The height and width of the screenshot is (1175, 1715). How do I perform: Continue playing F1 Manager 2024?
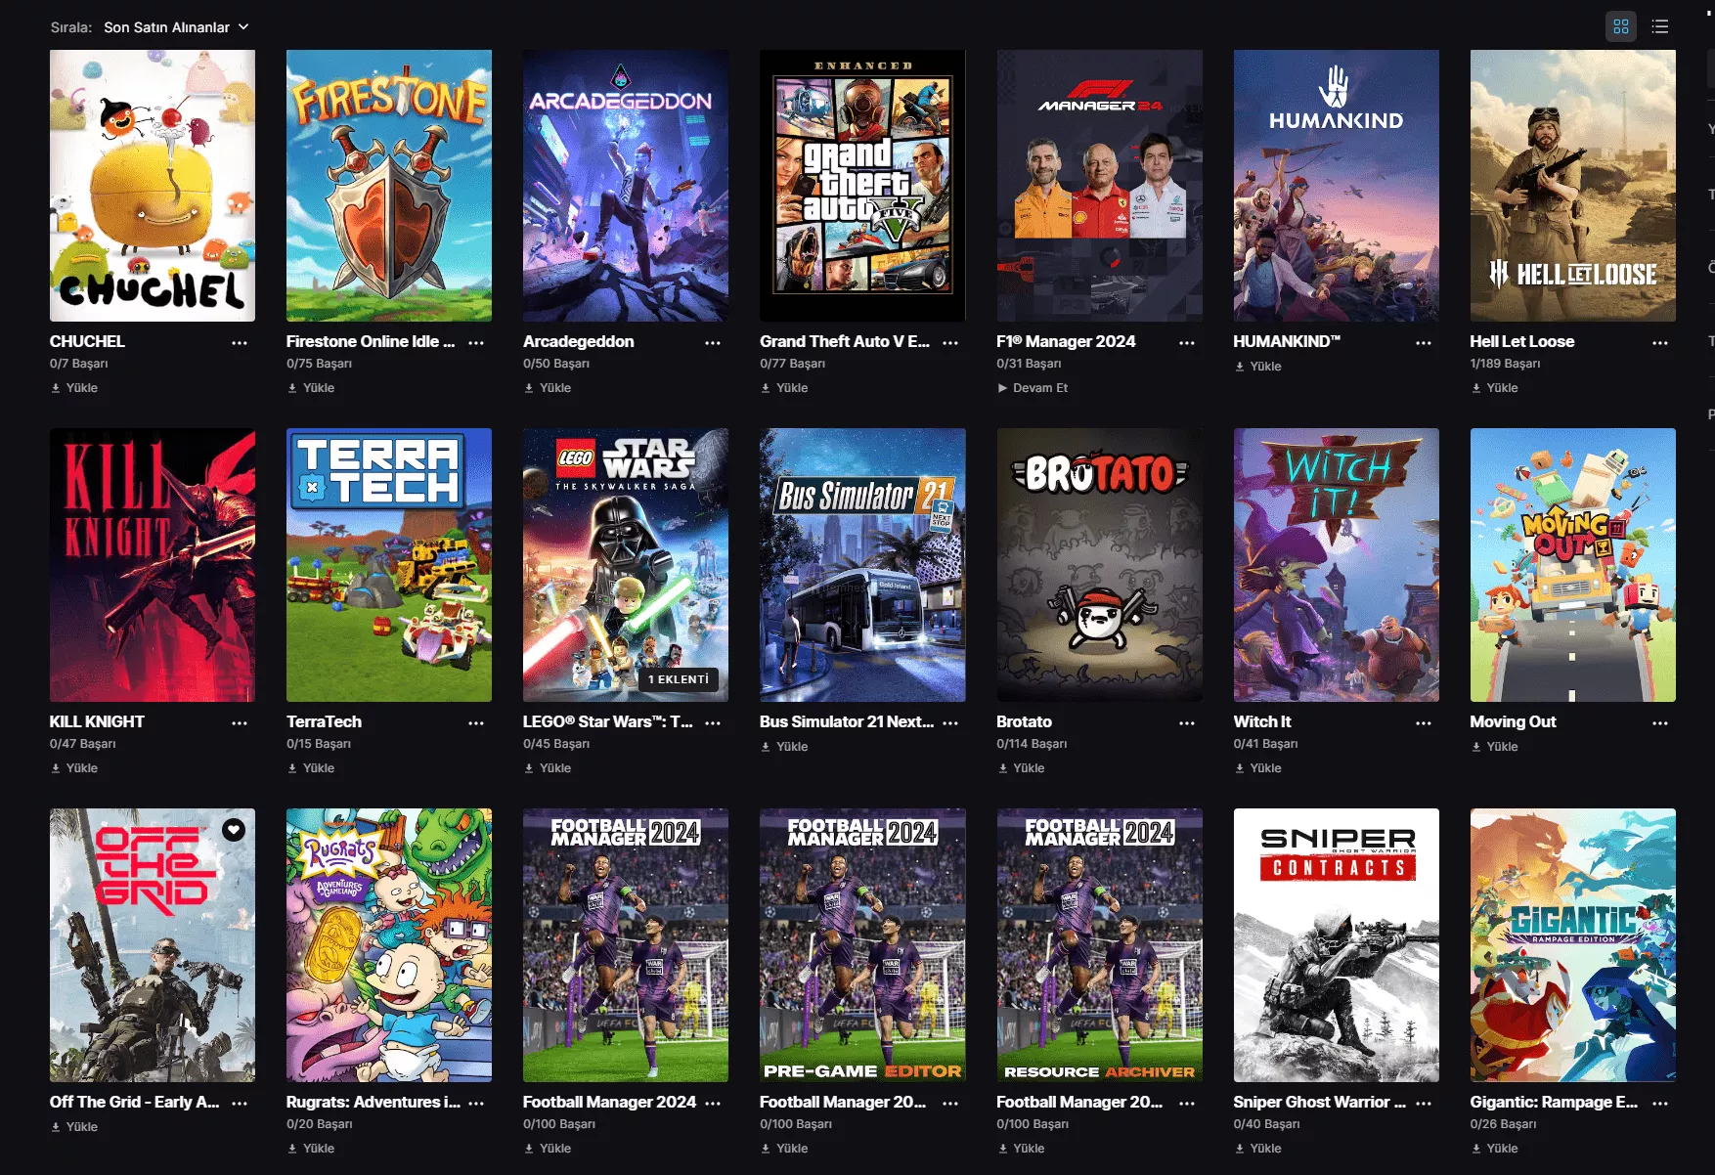(x=1033, y=388)
